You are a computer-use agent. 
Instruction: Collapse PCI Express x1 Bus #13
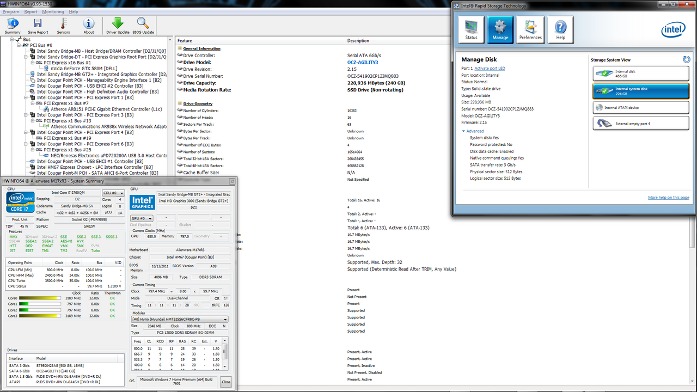pyautogui.click(x=33, y=121)
